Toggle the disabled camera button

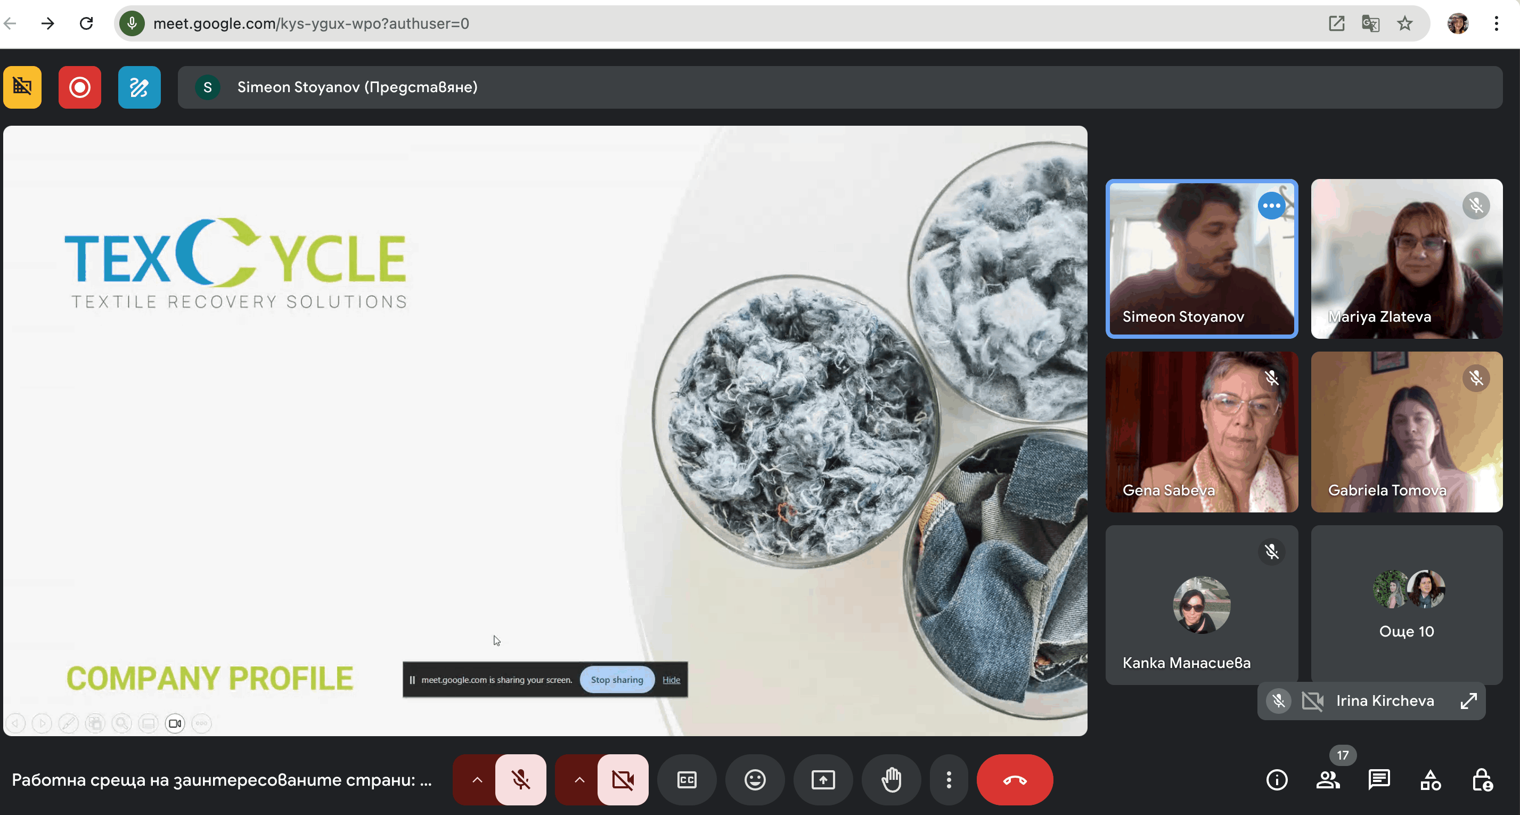[623, 780]
